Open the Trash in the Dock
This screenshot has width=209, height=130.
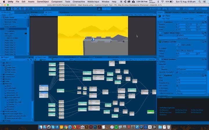tap(168, 127)
